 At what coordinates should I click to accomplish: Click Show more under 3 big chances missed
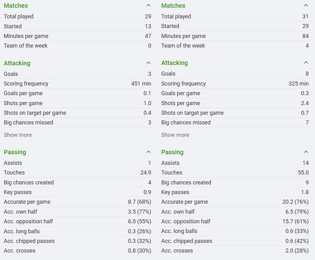(18, 135)
